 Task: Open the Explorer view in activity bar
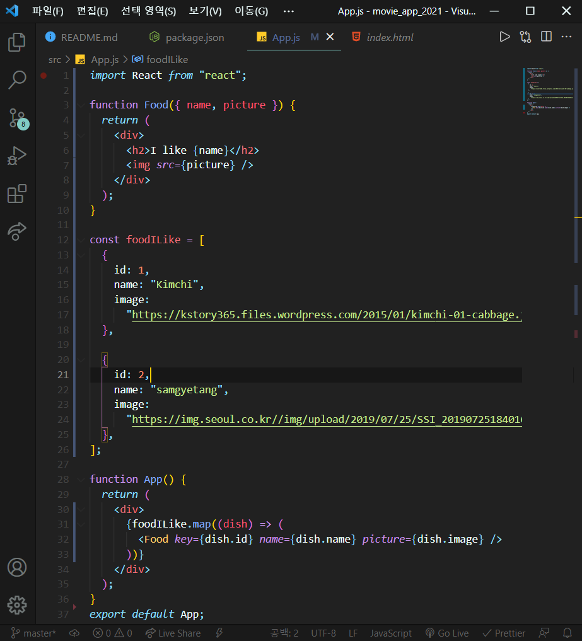tap(17, 42)
